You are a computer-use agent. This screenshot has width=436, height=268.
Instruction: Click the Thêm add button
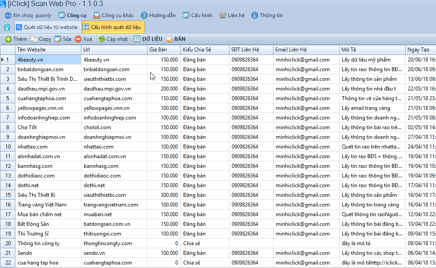point(16,39)
